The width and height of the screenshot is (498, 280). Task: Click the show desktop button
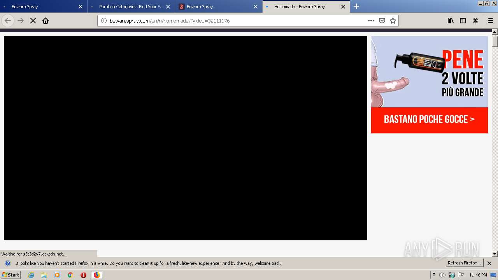point(494,275)
